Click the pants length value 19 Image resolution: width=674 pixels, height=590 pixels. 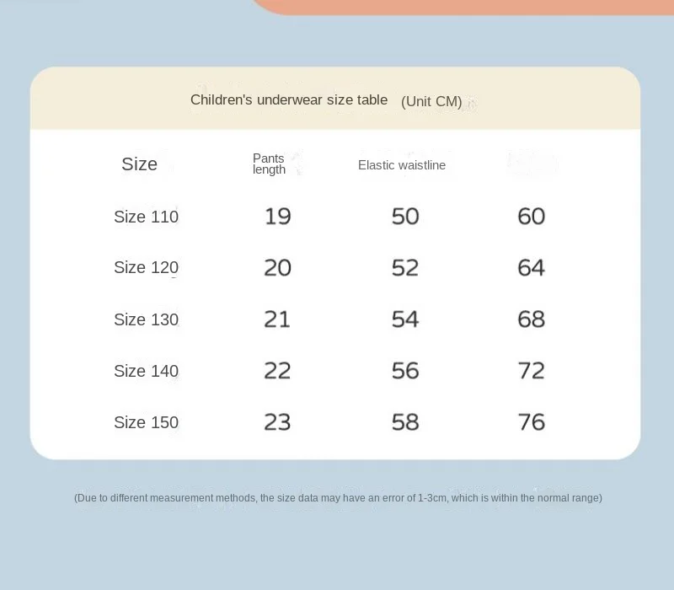[277, 217]
